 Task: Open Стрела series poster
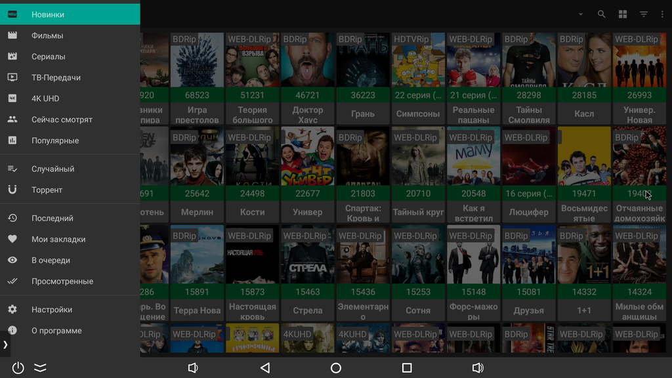click(x=308, y=255)
